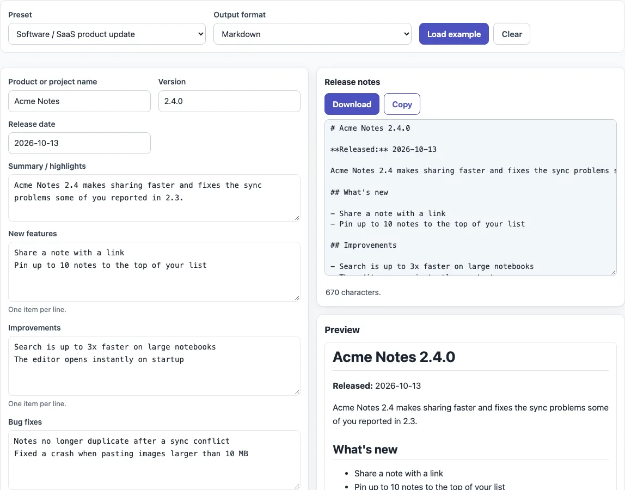Focus the Product or project name field

(79, 101)
